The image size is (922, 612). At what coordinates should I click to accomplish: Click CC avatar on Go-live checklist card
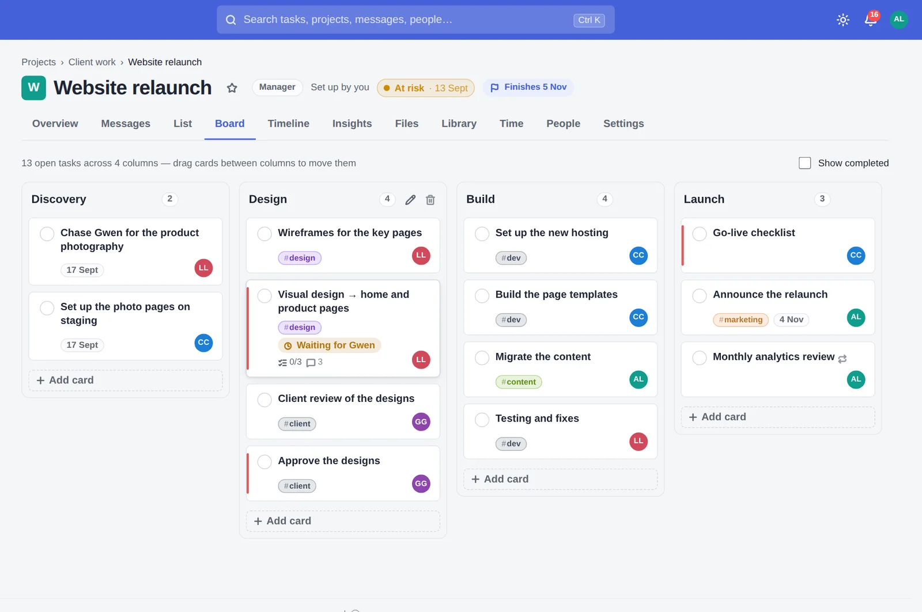(x=856, y=256)
